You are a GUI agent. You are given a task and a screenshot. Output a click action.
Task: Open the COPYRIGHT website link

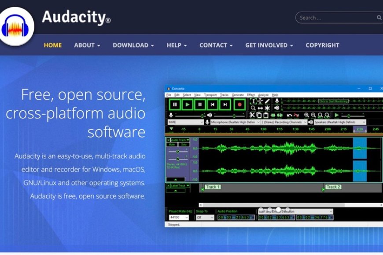click(322, 45)
